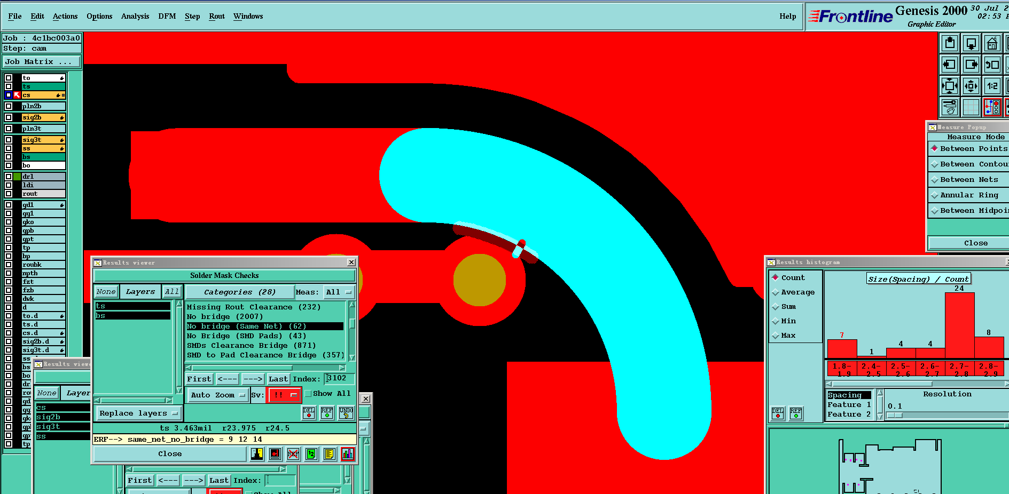The width and height of the screenshot is (1009, 494).
Task: Toggle display checkbox for layer to
Action: pyautogui.click(x=9, y=78)
